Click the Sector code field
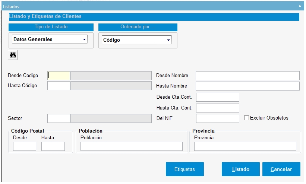 pyautogui.click(x=59, y=118)
